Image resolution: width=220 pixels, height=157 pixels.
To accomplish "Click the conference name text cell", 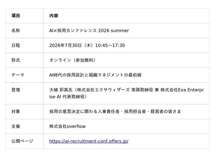I will pos(89,31).
